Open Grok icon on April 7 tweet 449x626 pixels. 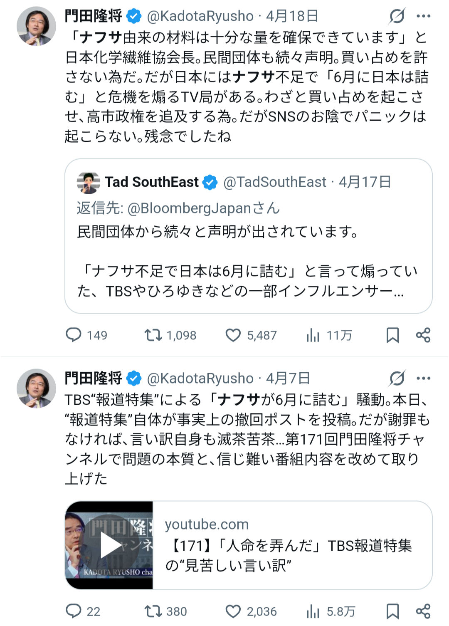tap(397, 379)
